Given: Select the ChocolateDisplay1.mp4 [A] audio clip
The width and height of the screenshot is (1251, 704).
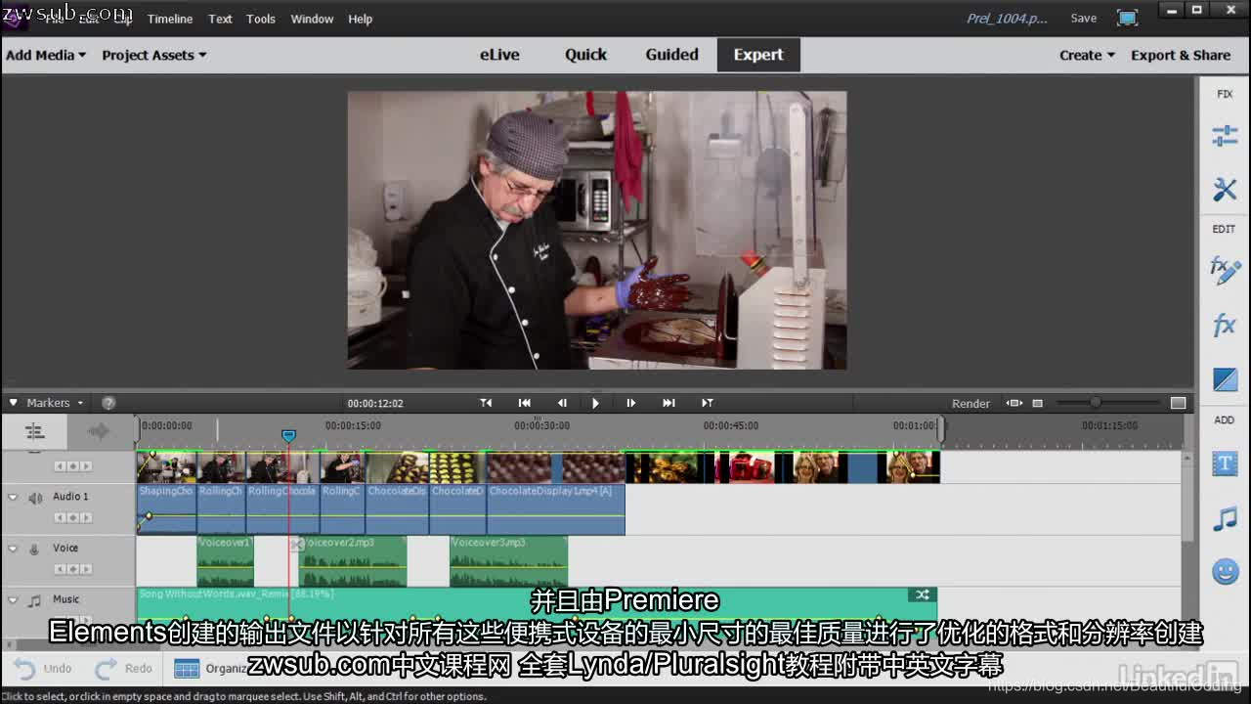Looking at the screenshot, I should pos(555,509).
